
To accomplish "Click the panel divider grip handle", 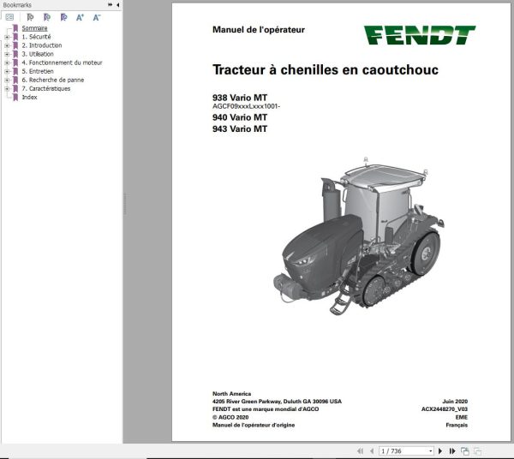I will [x=124, y=204].
